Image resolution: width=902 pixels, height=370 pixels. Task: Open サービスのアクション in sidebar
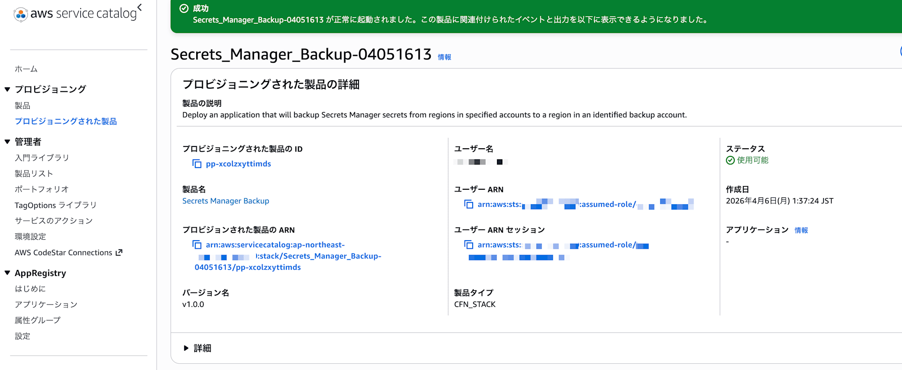[54, 221]
